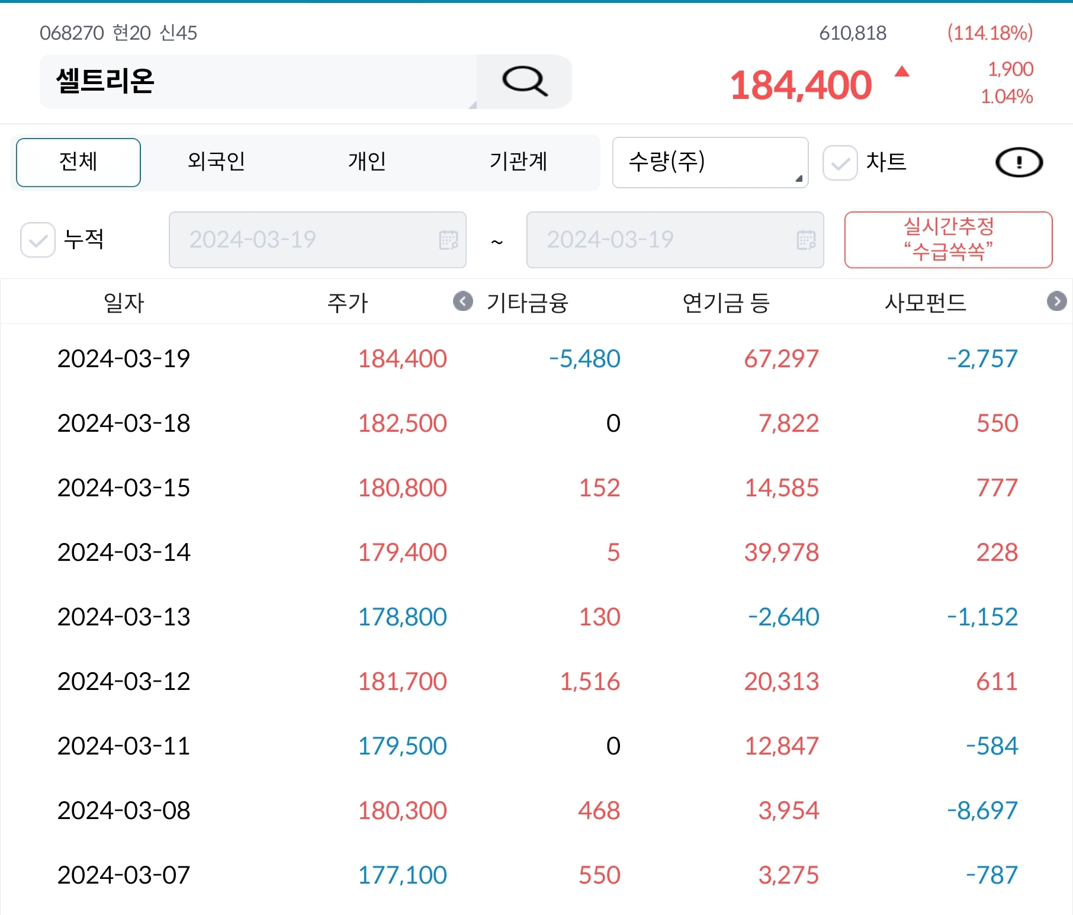Toggle the 차트 checkbox
1073x915 pixels.
pos(840,163)
